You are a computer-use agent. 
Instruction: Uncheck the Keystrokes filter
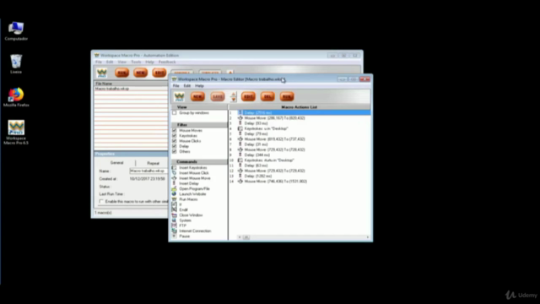tap(175, 136)
